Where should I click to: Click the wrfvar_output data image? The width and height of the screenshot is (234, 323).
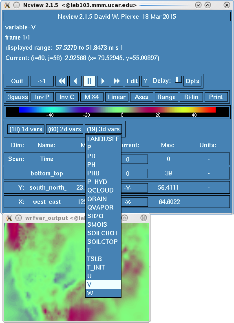(77, 272)
